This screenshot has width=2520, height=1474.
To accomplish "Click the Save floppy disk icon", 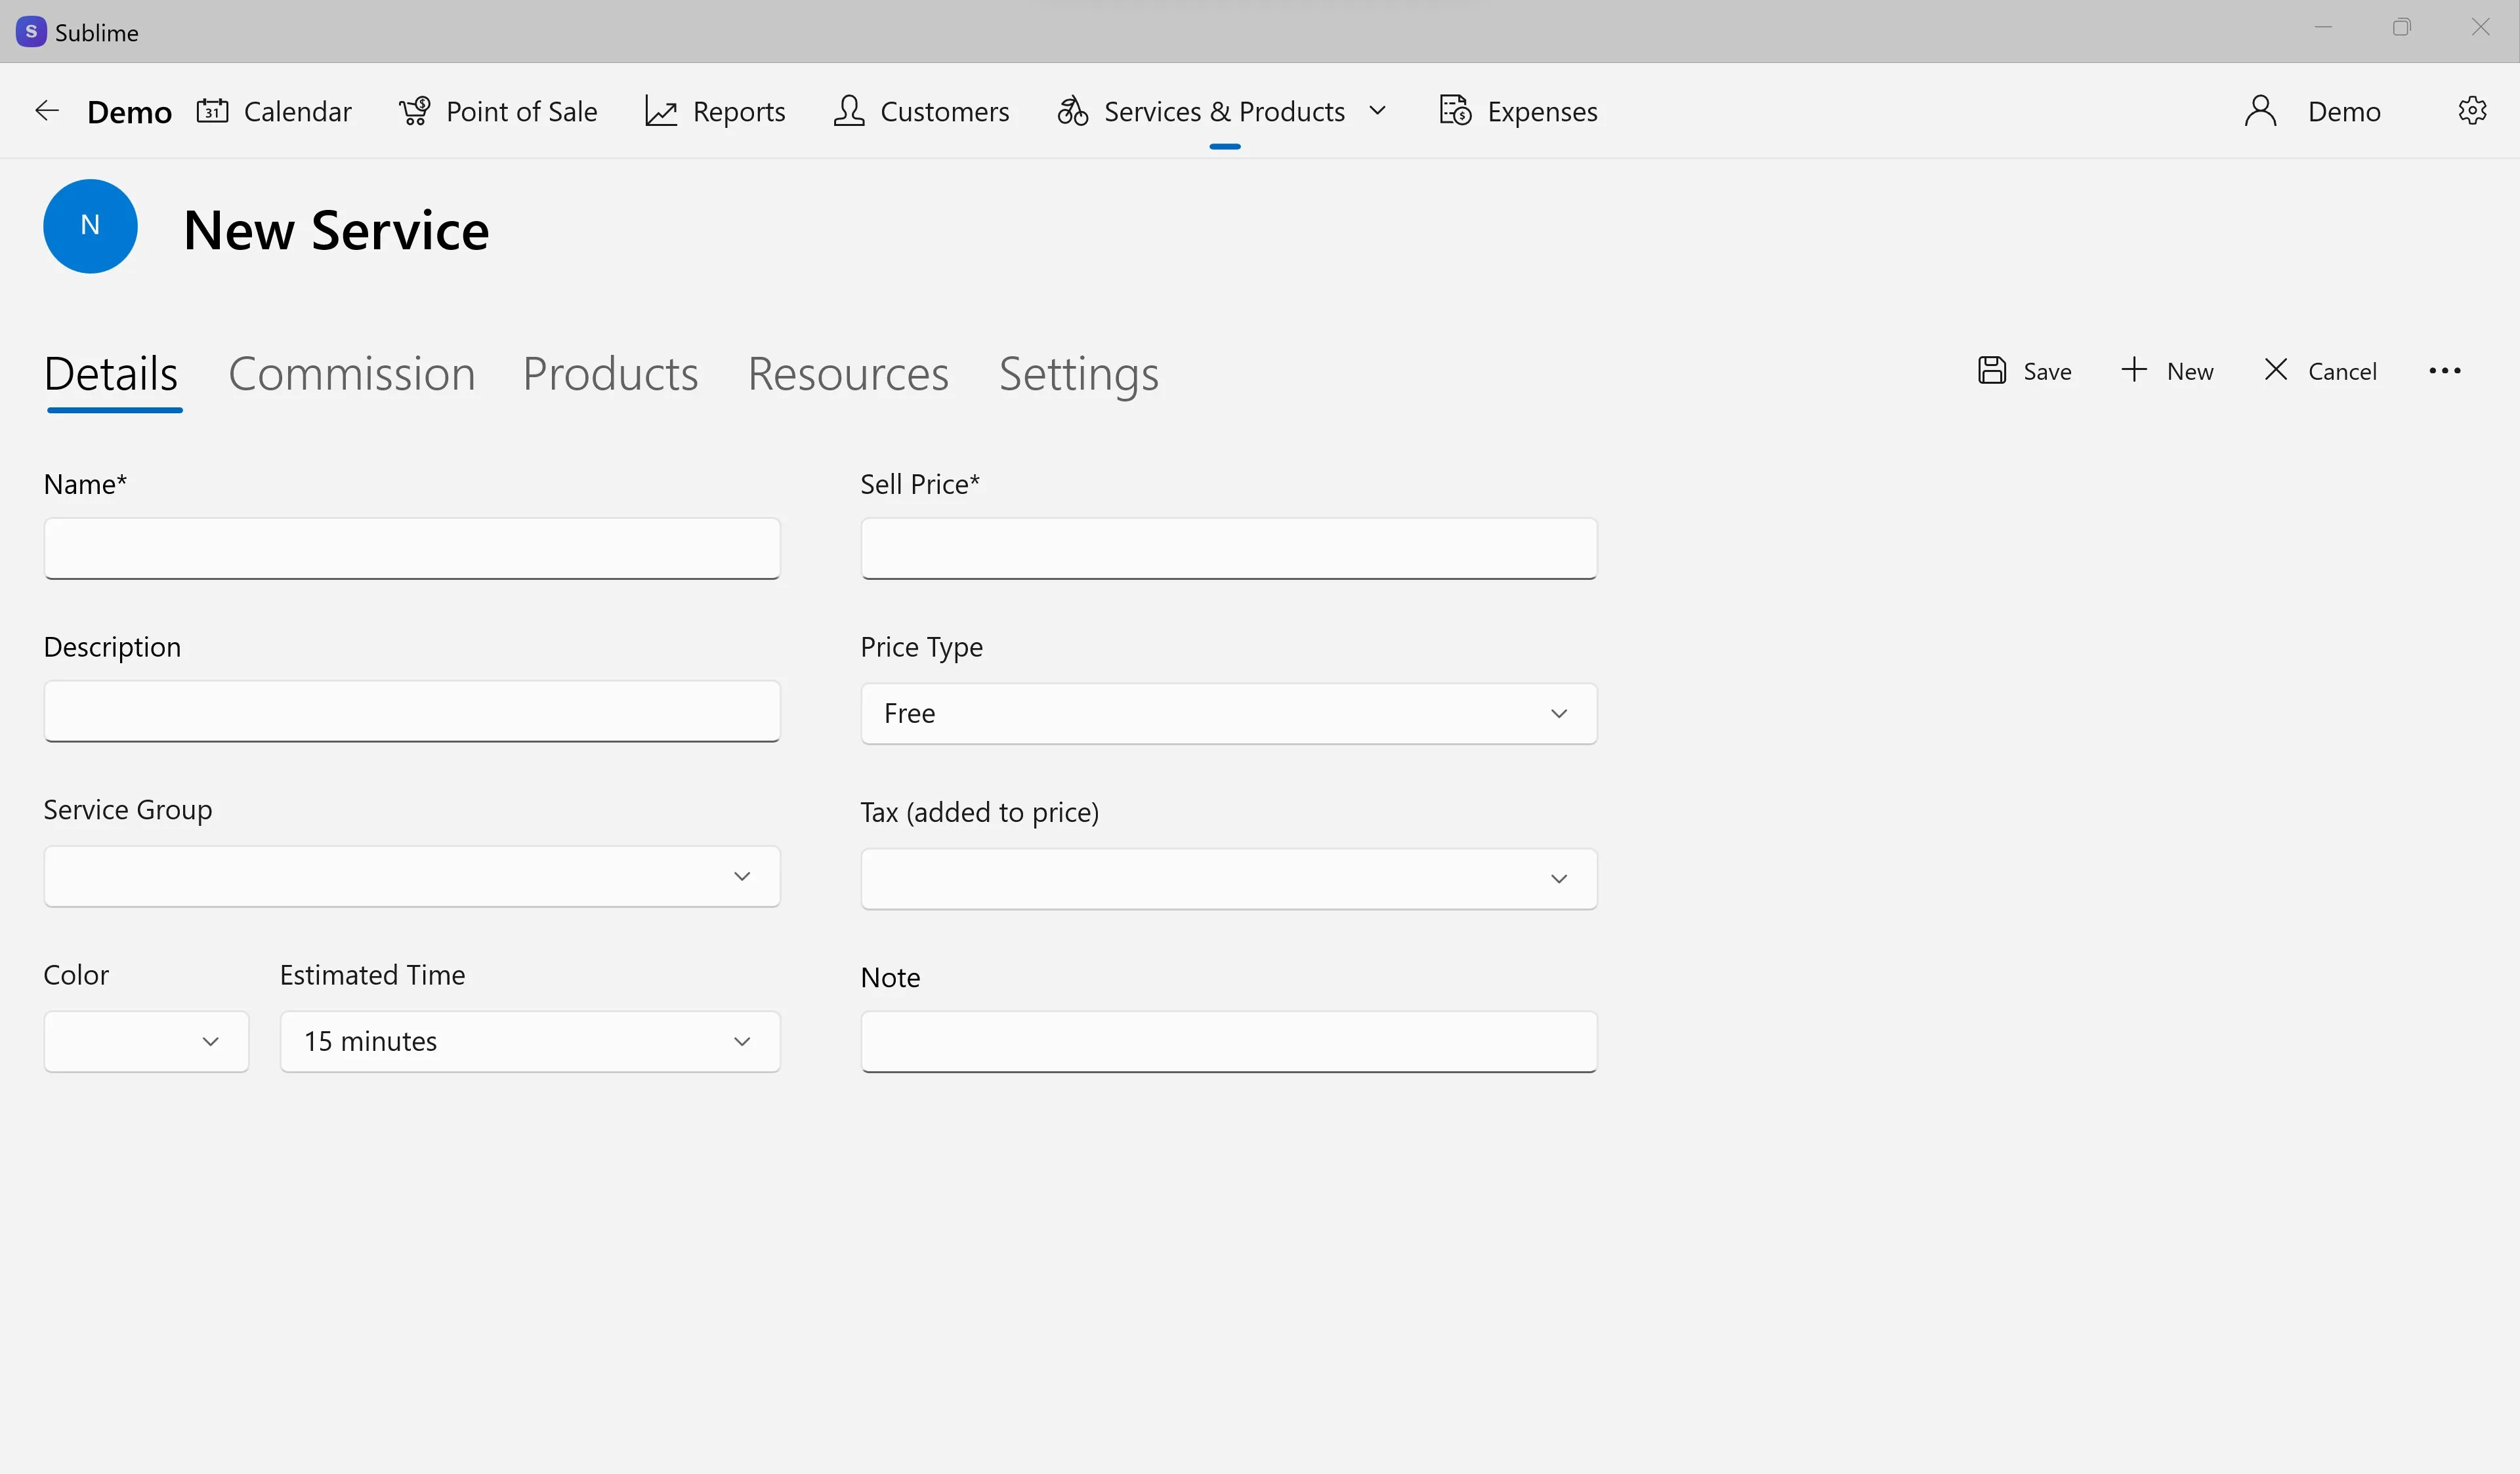I will pyautogui.click(x=1991, y=371).
